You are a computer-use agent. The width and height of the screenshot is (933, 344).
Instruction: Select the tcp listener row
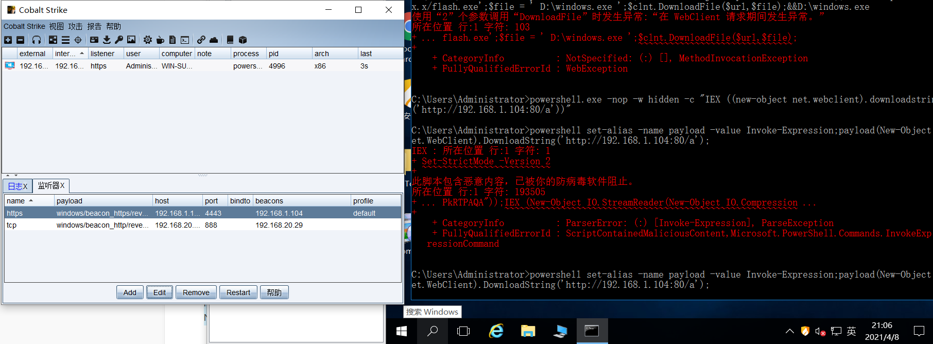coord(203,225)
